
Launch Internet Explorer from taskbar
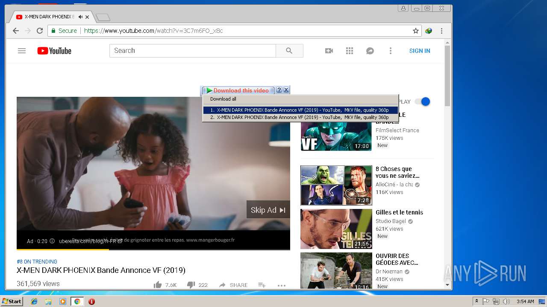click(x=34, y=301)
